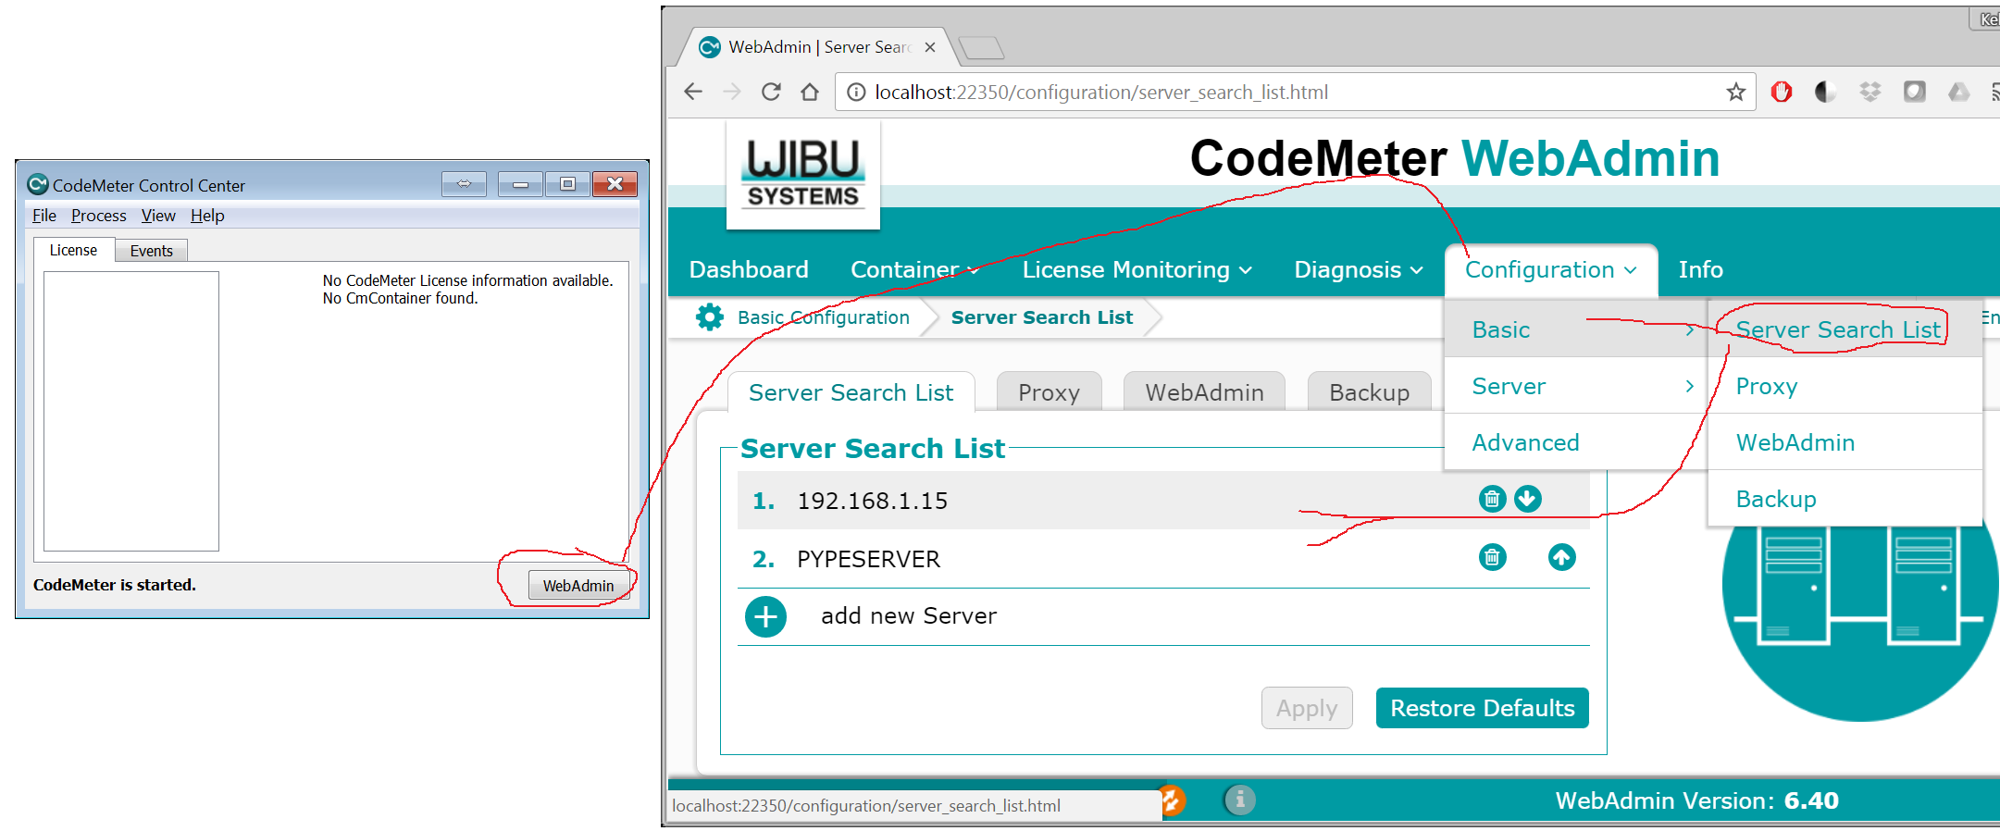Click the gear icon beside Basic Configuration
Viewport: 2000px width, 831px height.
coord(710,317)
